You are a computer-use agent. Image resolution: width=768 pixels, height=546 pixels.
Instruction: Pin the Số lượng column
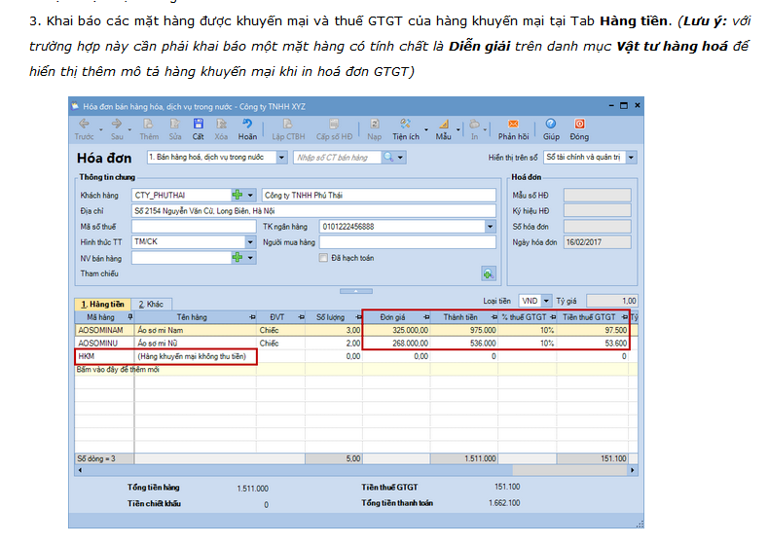click(x=358, y=317)
